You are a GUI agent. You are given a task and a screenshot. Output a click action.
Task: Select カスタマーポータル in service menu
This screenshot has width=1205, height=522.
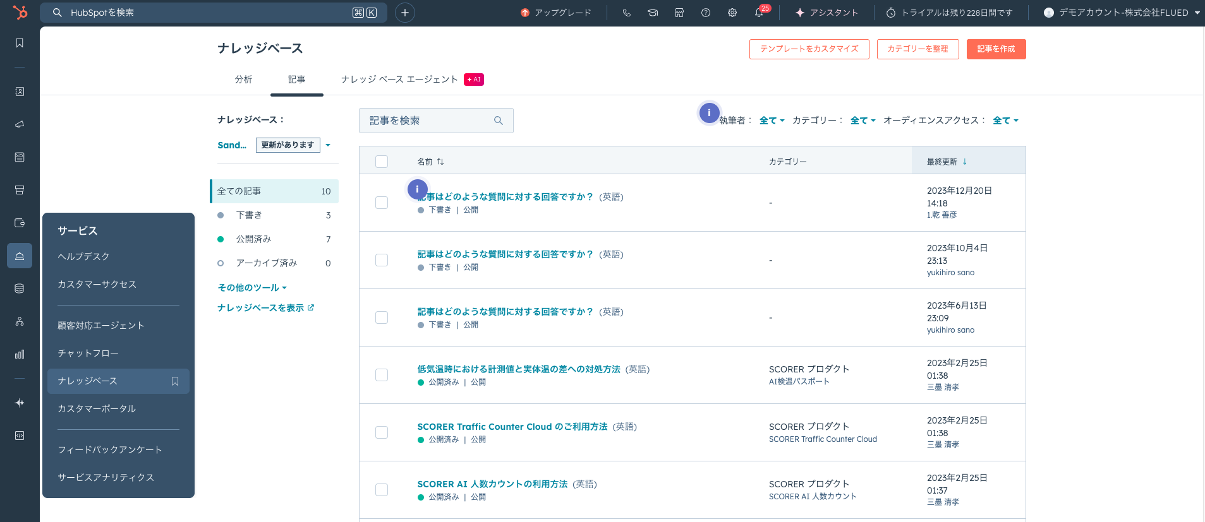(x=97, y=409)
